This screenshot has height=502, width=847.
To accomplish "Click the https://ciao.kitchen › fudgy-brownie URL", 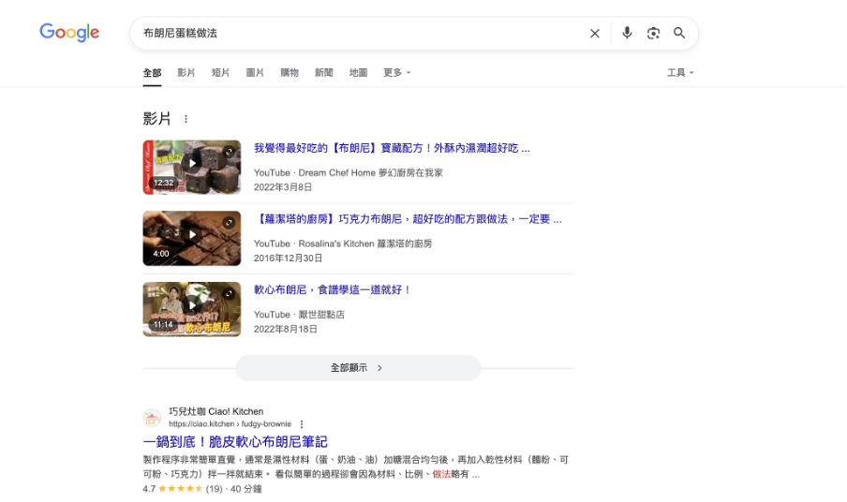I will pyautogui.click(x=230, y=424).
